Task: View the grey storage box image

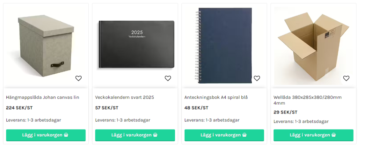Action: click(46, 46)
